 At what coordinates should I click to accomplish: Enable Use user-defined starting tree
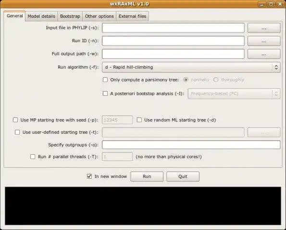tap(17, 132)
